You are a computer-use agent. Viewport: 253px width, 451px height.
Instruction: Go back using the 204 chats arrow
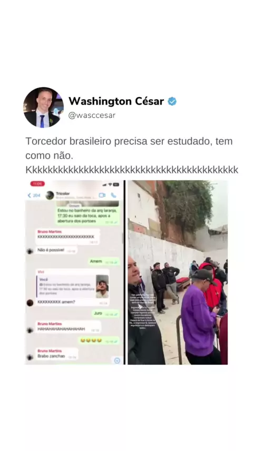(34, 195)
